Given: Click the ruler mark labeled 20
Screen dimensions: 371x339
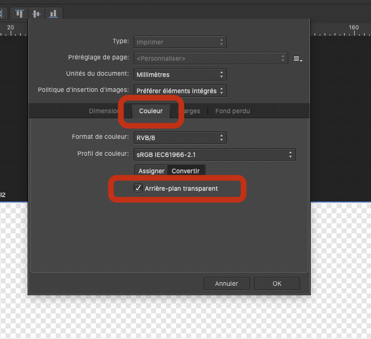Looking at the screenshot, I should tap(11, 28).
